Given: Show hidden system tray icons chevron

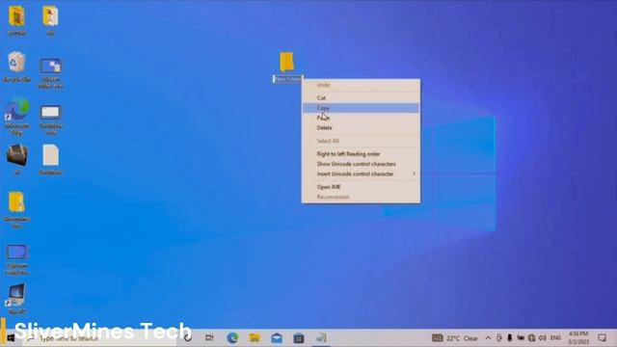Looking at the screenshot, I should point(488,338).
